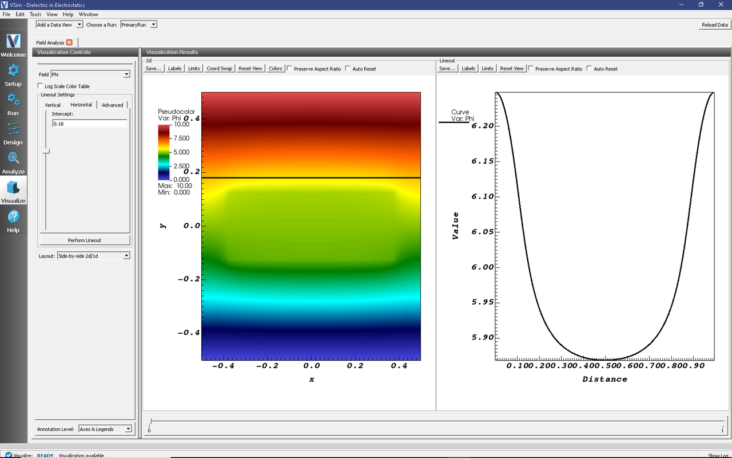Click Labels in the 2d panel
The width and height of the screenshot is (732, 458).
pos(175,69)
